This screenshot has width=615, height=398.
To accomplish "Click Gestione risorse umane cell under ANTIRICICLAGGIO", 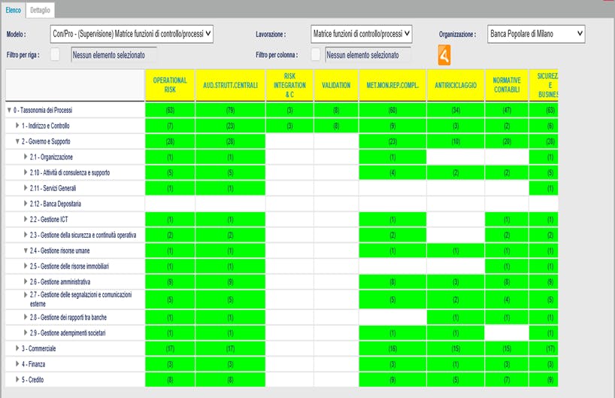I will coord(456,251).
